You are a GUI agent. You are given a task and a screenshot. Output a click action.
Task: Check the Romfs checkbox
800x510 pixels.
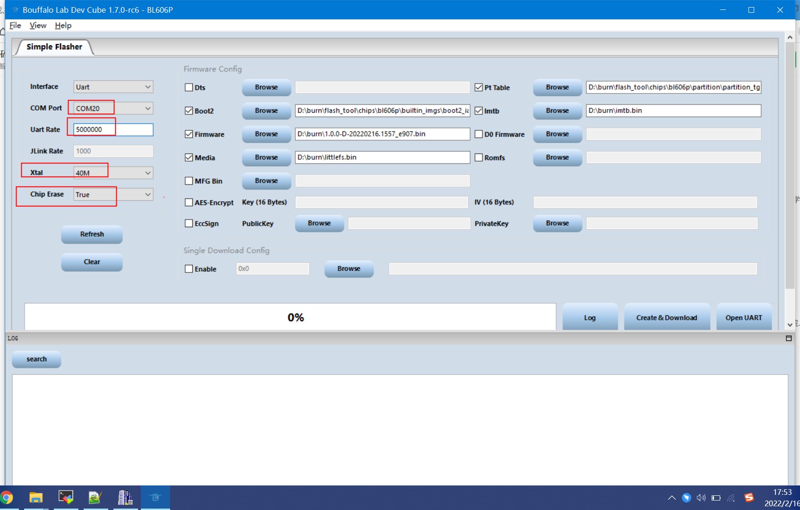pyautogui.click(x=479, y=158)
